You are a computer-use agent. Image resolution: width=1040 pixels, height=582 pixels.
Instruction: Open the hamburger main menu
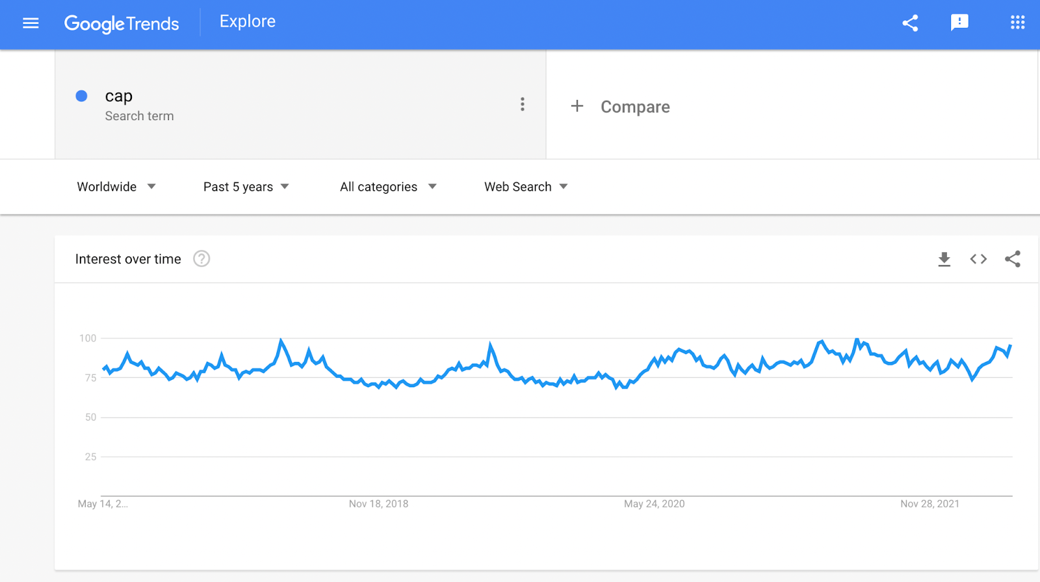(31, 23)
